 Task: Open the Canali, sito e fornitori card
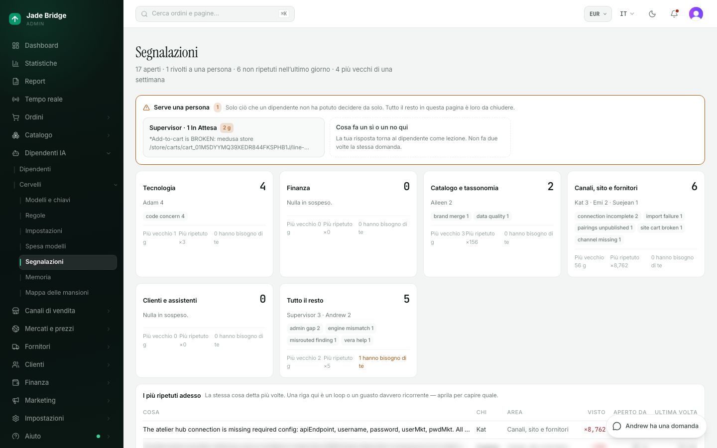(636, 224)
